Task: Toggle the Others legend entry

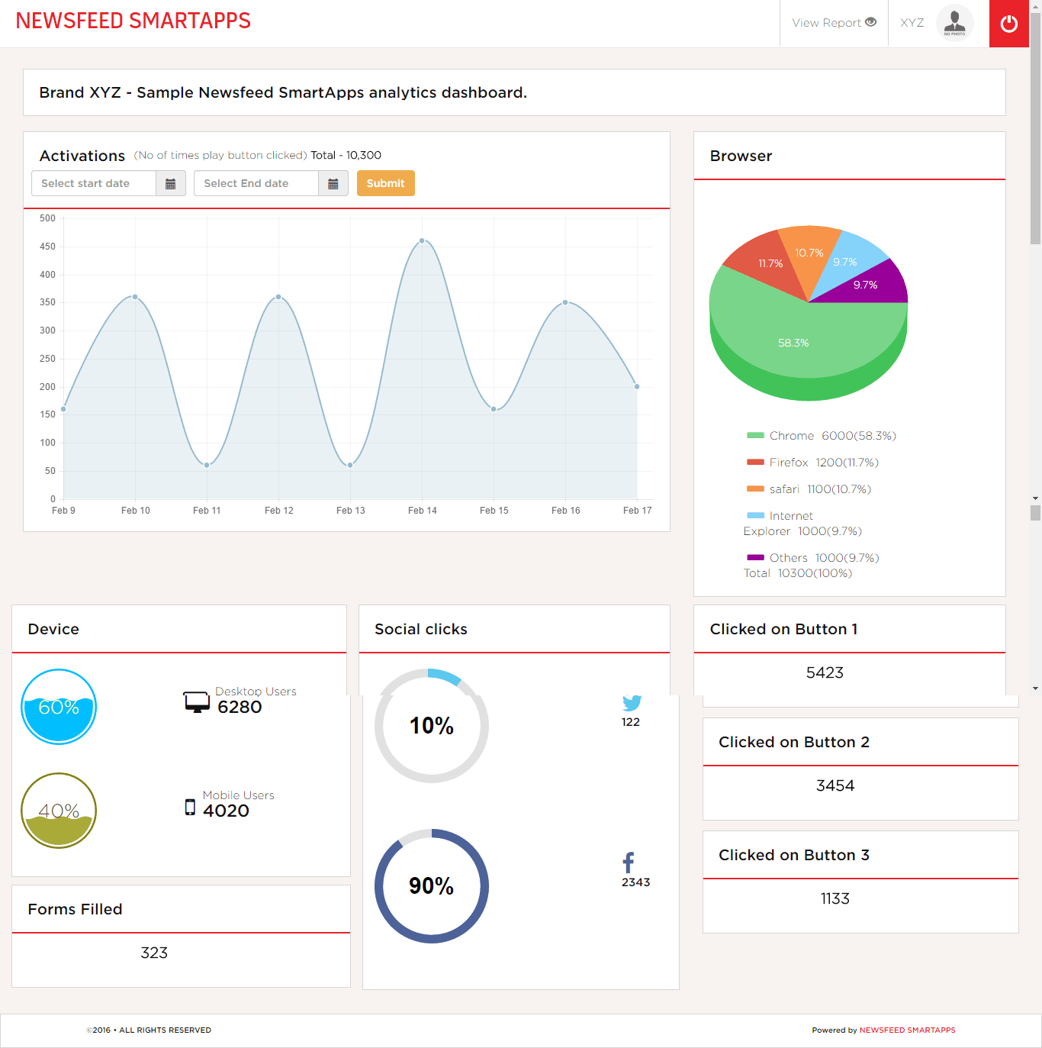Action: point(813,558)
